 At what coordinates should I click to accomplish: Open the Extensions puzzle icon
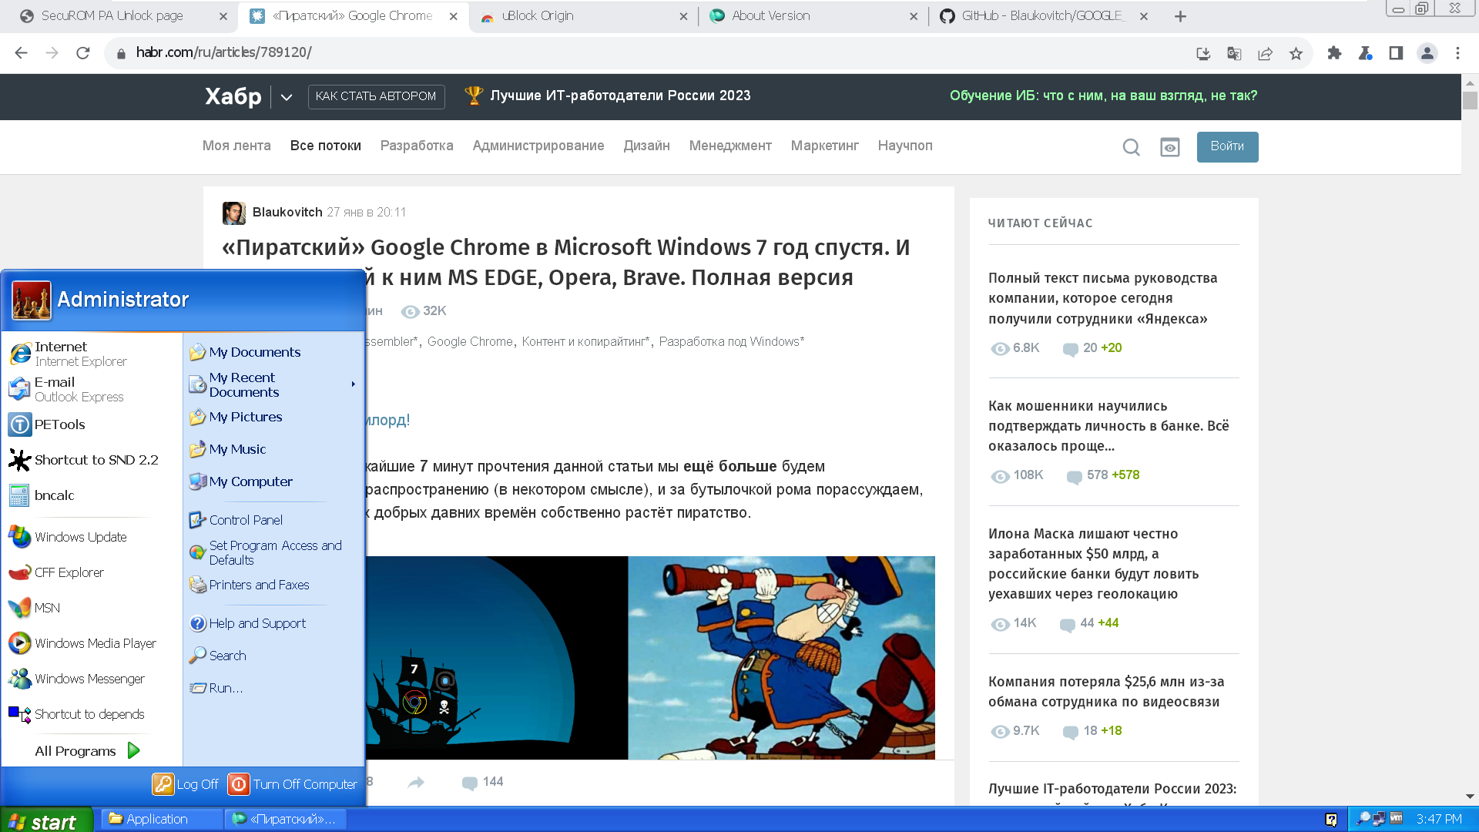[1334, 53]
